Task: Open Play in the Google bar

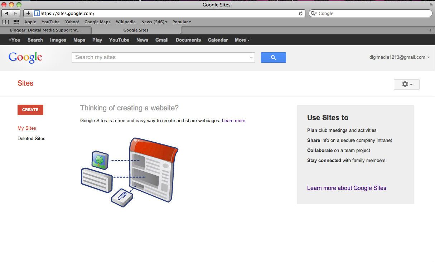Action: pyautogui.click(x=97, y=40)
